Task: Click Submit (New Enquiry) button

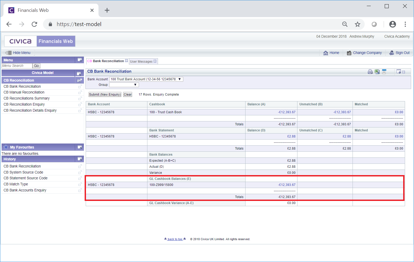Action: [x=105, y=95]
